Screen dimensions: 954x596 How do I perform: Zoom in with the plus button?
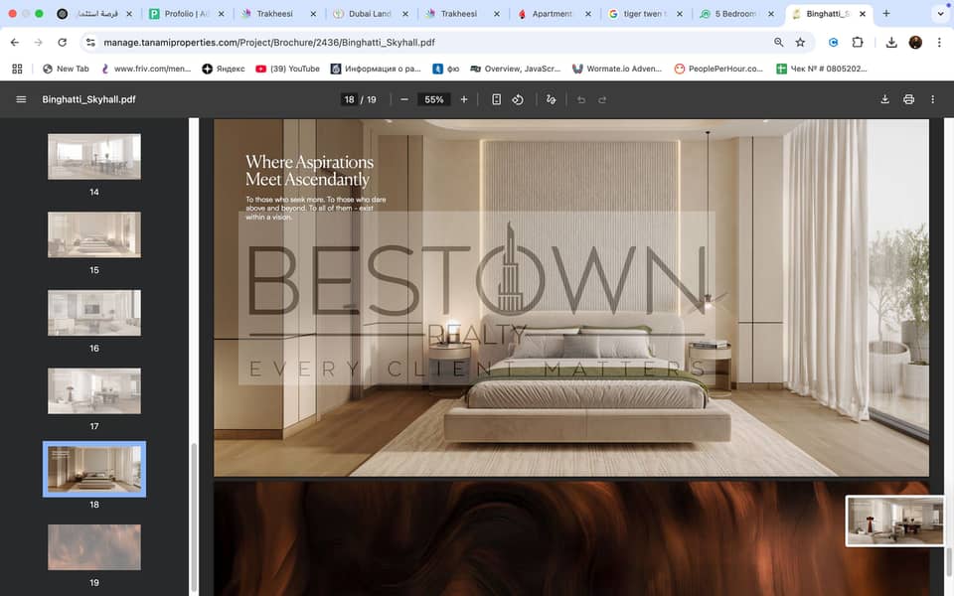[464, 99]
